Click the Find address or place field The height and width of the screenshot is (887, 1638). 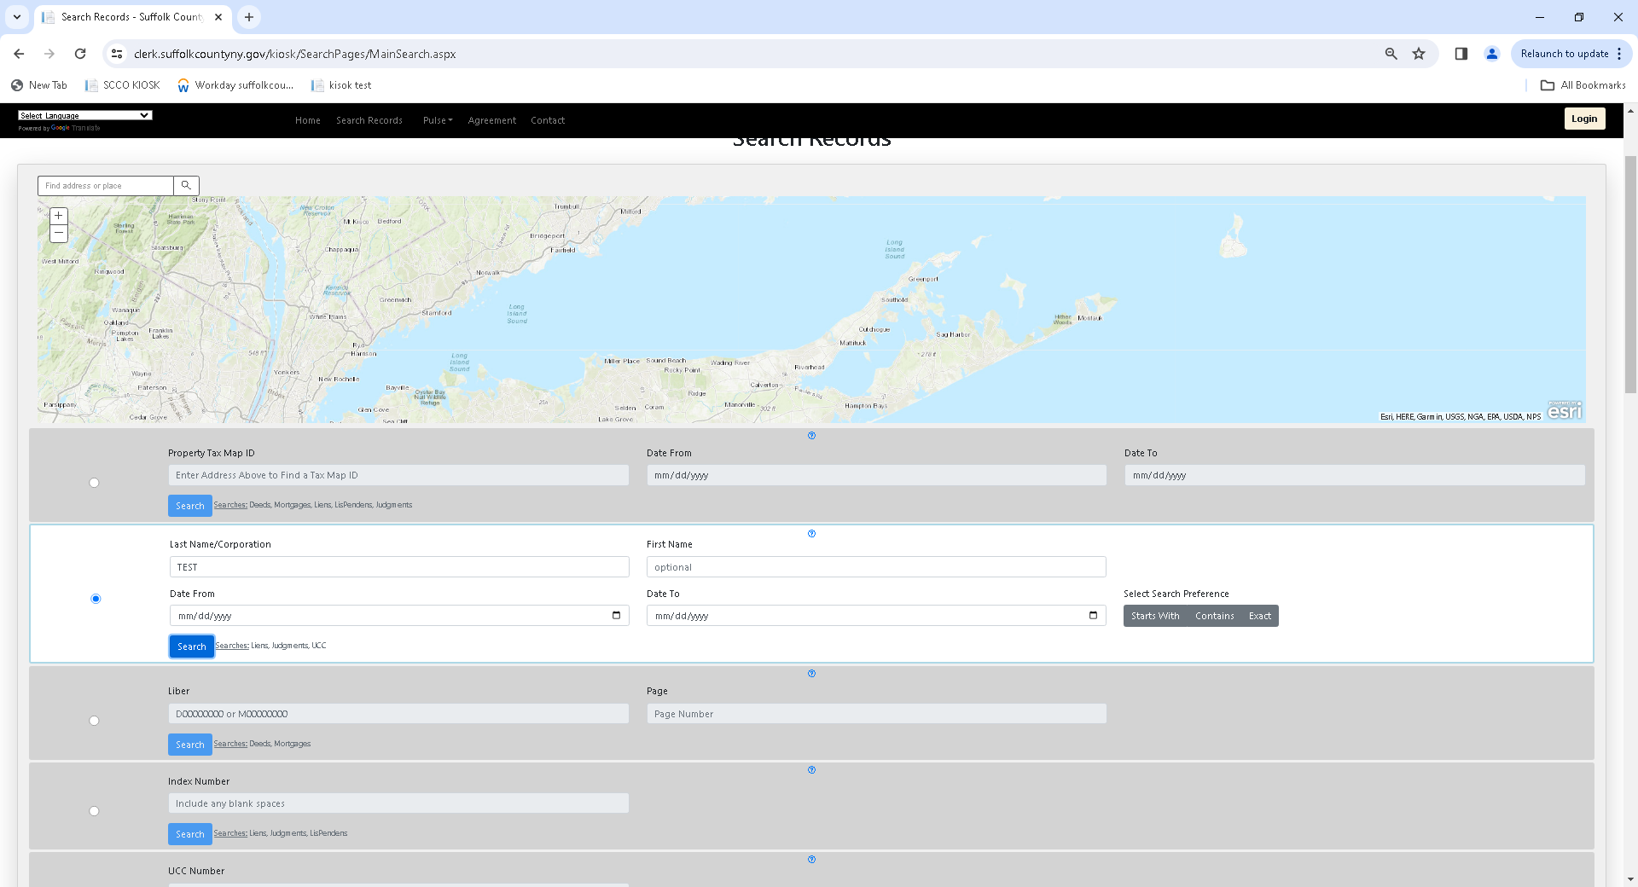click(x=106, y=185)
